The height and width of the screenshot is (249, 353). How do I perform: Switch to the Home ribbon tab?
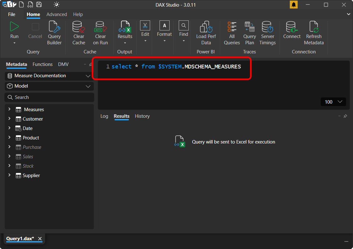[x=33, y=14]
